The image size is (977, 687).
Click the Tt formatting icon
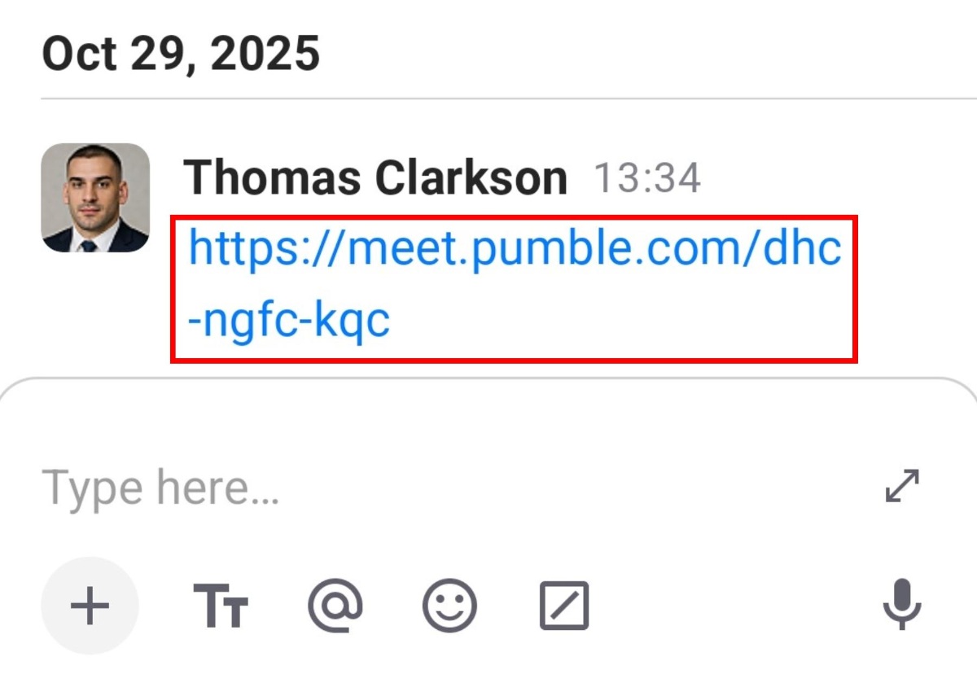coord(221,606)
